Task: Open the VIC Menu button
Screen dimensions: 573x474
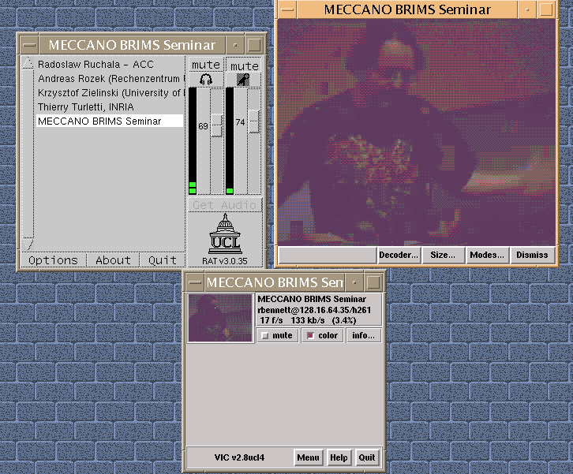Action: pyautogui.click(x=308, y=457)
